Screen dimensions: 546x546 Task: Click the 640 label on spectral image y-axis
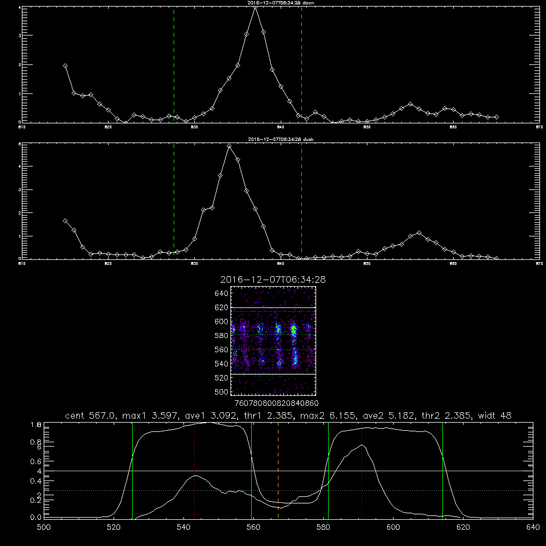[x=221, y=293]
